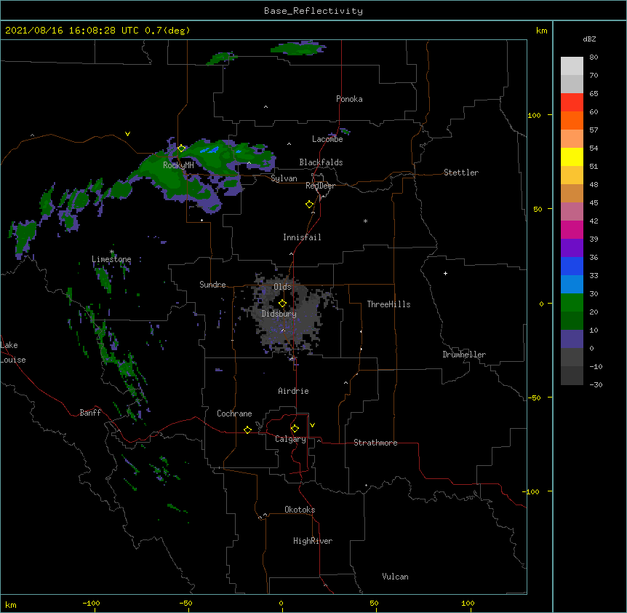Click the Cochrane town label
The image size is (627, 613).
(x=234, y=414)
